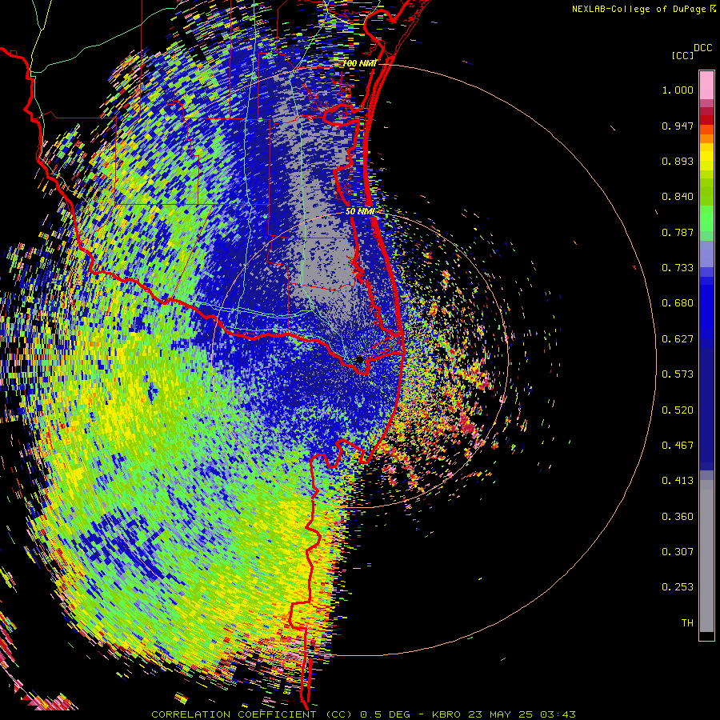Select the 0.947 legend value

point(678,126)
